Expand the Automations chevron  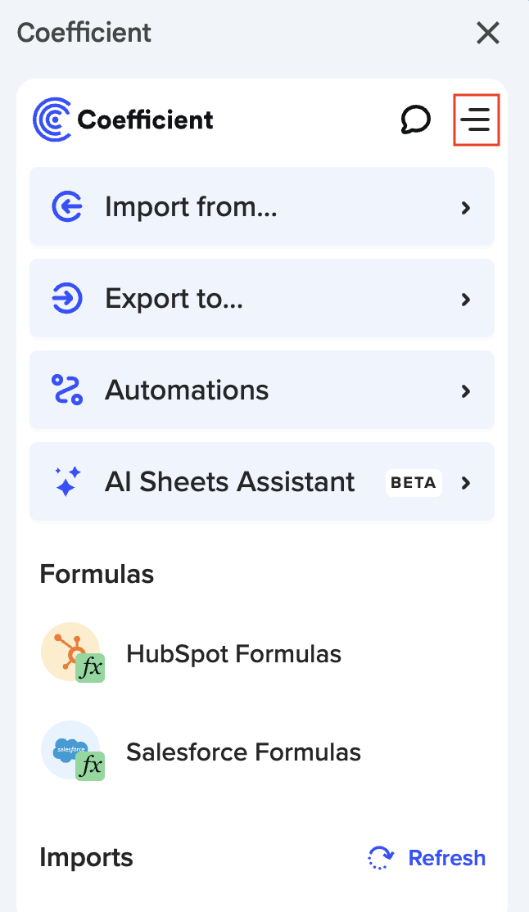[x=466, y=391]
